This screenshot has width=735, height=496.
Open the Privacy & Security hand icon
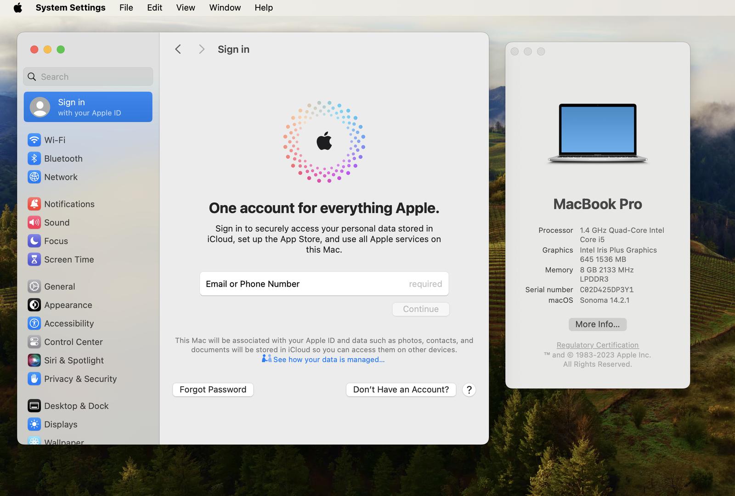[x=34, y=379]
